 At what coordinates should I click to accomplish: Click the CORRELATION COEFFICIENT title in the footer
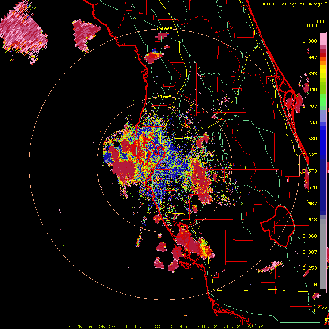pos(107,326)
